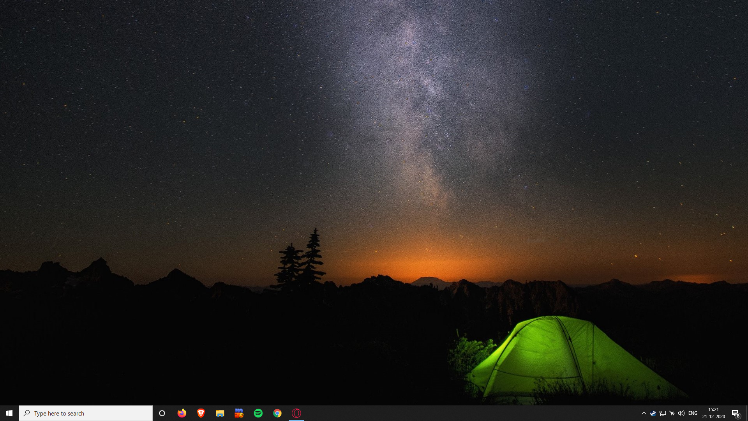Launch Brave browser from the taskbar
The width and height of the screenshot is (748, 421).
click(201, 413)
